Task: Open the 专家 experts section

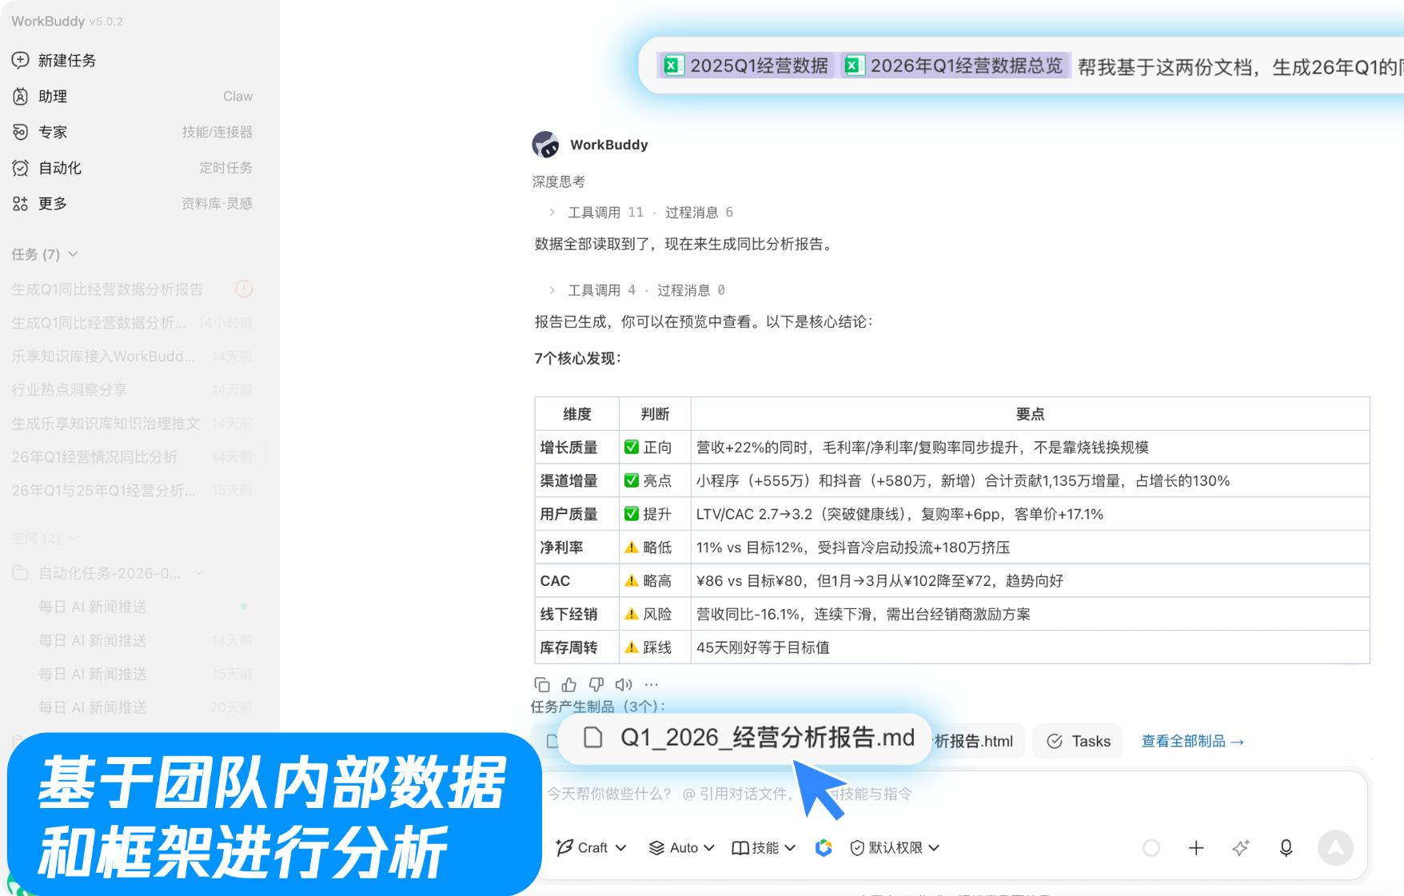Action: pos(133,132)
